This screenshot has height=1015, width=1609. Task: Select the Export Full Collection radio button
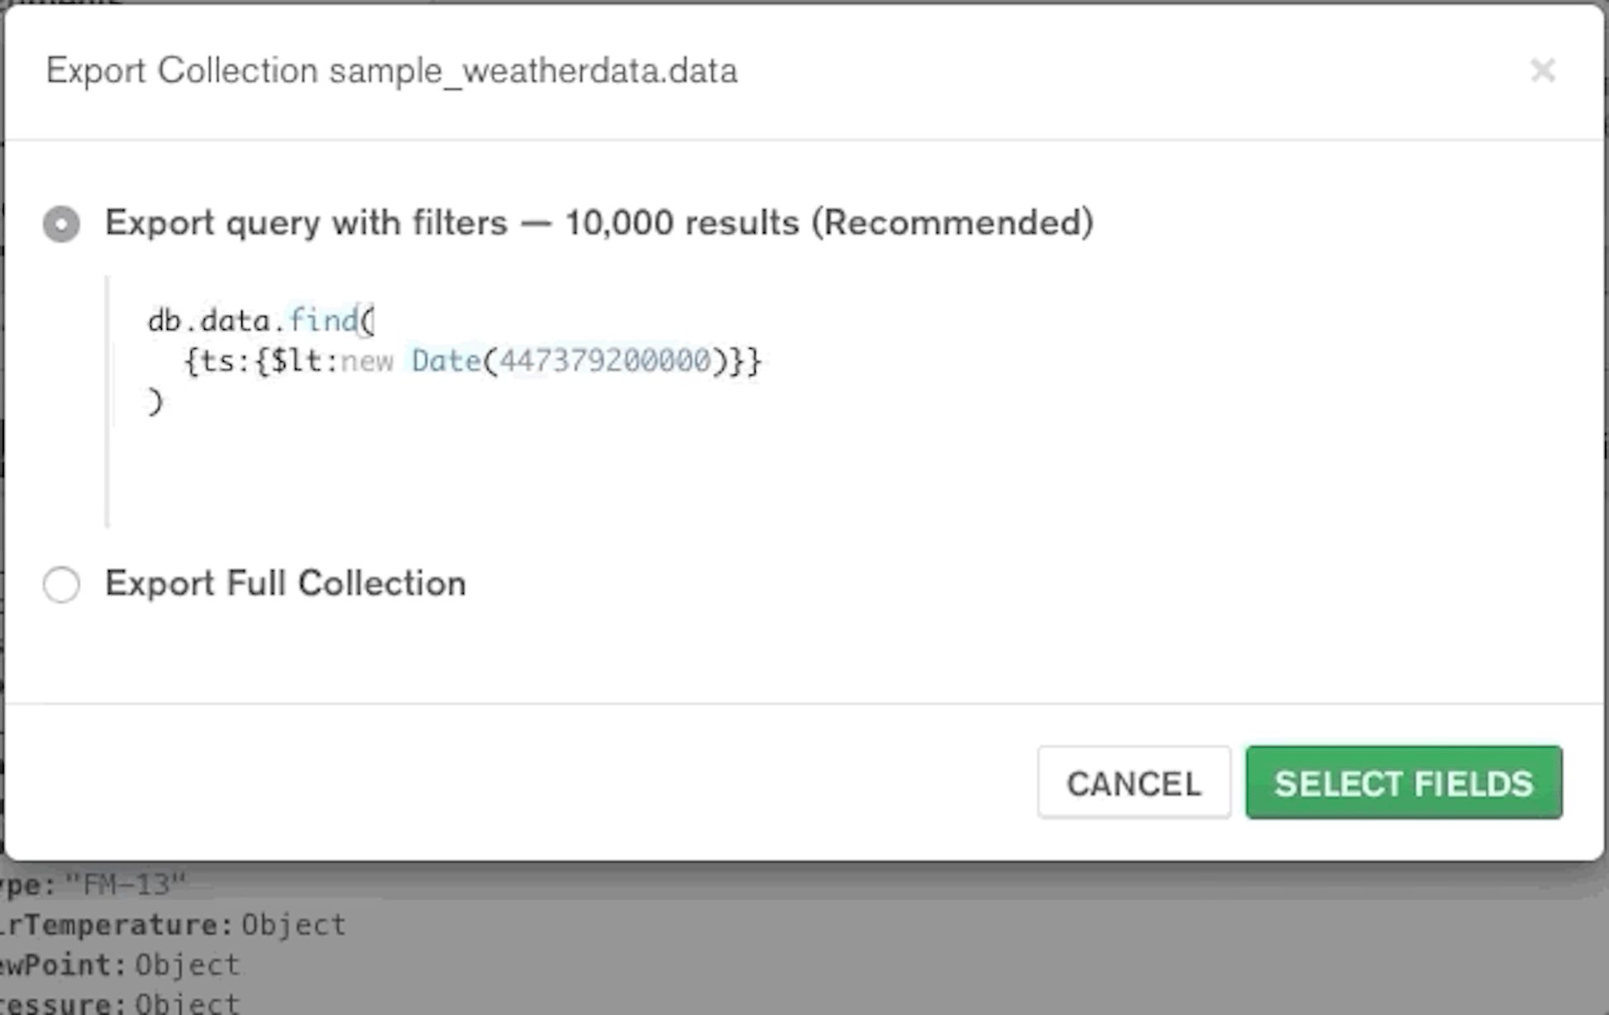coord(61,584)
